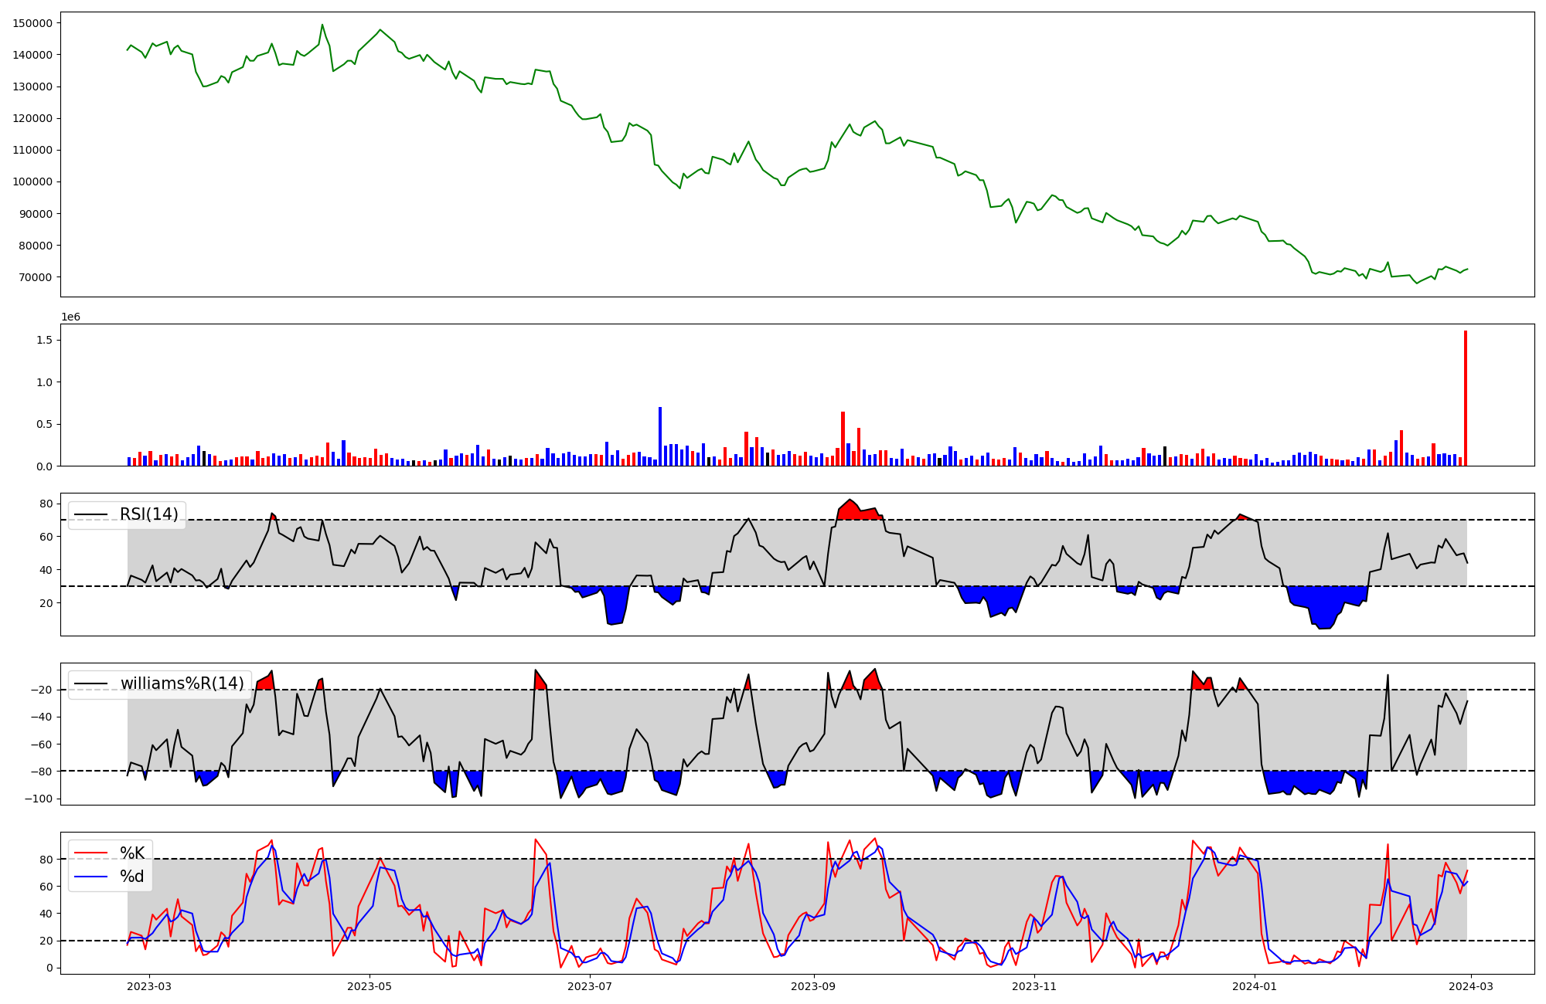Click the 2024-01 x-axis date label
Image resolution: width=1546 pixels, height=1004 pixels.
click(x=1255, y=986)
